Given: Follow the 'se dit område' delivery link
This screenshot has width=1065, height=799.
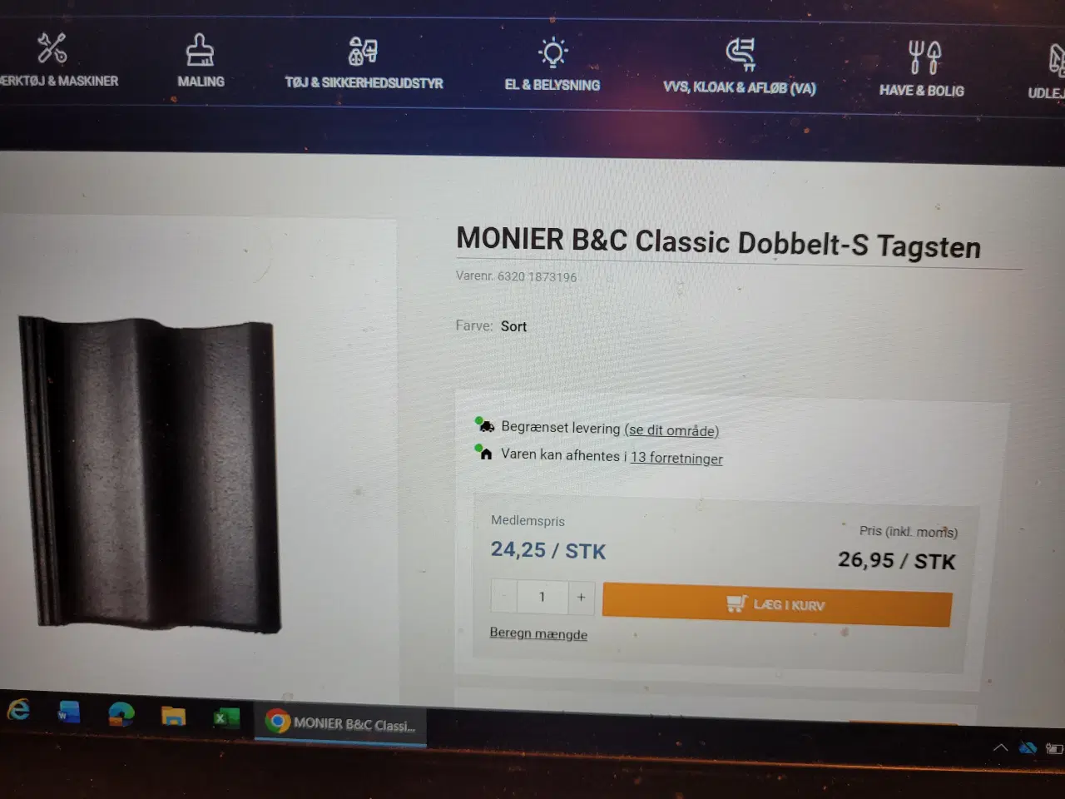Looking at the screenshot, I should point(671,430).
